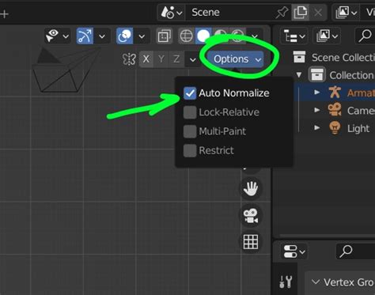
Task: Uncheck Auto Normalize checkbox
Action: point(190,93)
